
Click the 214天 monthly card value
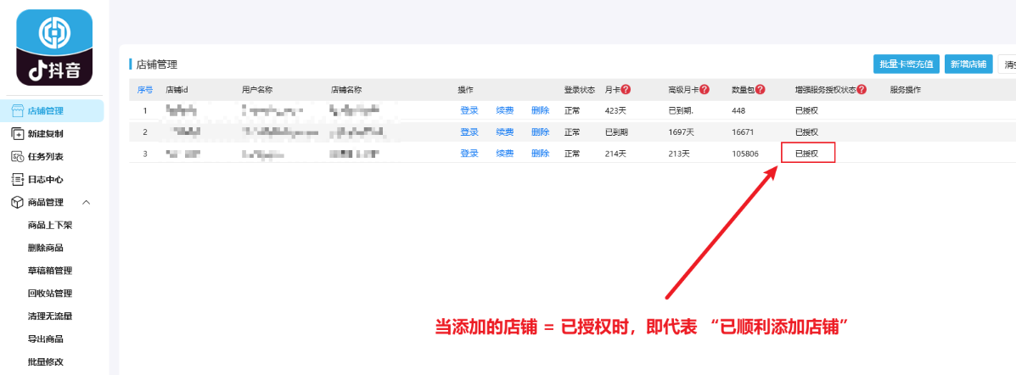tap(615, 154)
